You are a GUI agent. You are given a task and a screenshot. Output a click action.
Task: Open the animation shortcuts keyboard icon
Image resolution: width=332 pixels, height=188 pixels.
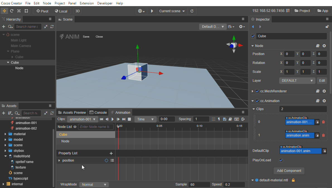click(236, 119)
